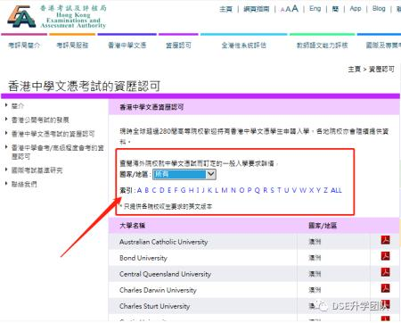The image size is (401, 323).
Task: Filter index by letter T
Action: tap(279, 190)
